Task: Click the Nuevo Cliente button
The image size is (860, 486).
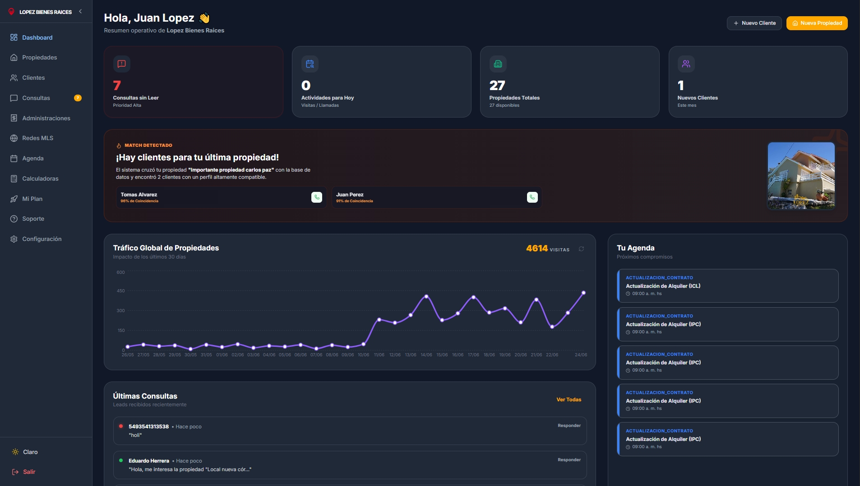Action: tap(754, 23)
